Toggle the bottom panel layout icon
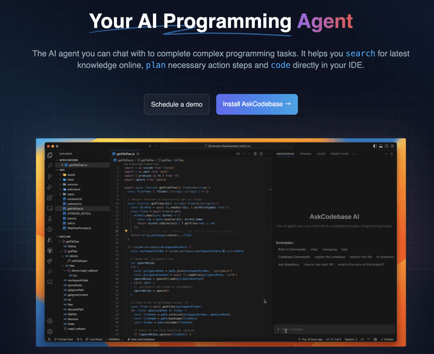 (380, 146)
